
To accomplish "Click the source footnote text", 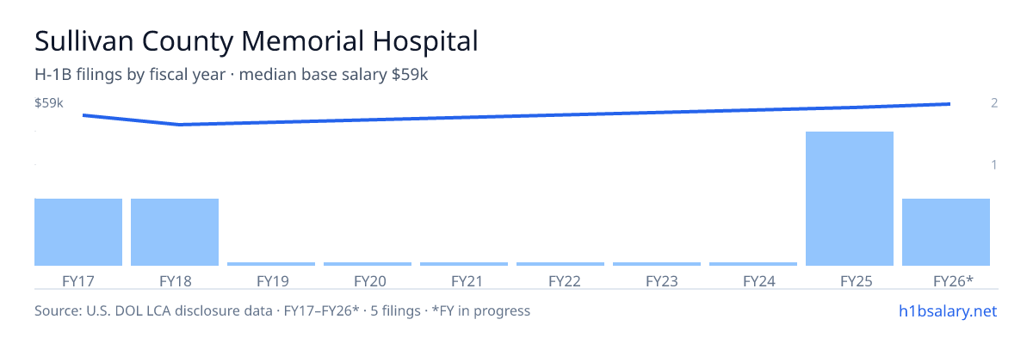I will [x=282, y=310].
